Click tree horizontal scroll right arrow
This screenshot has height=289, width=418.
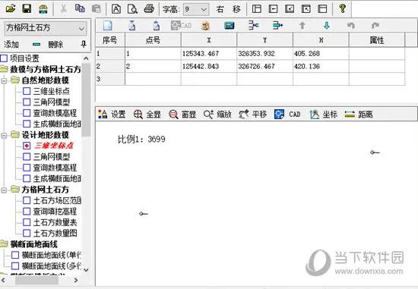pos(76,280)
